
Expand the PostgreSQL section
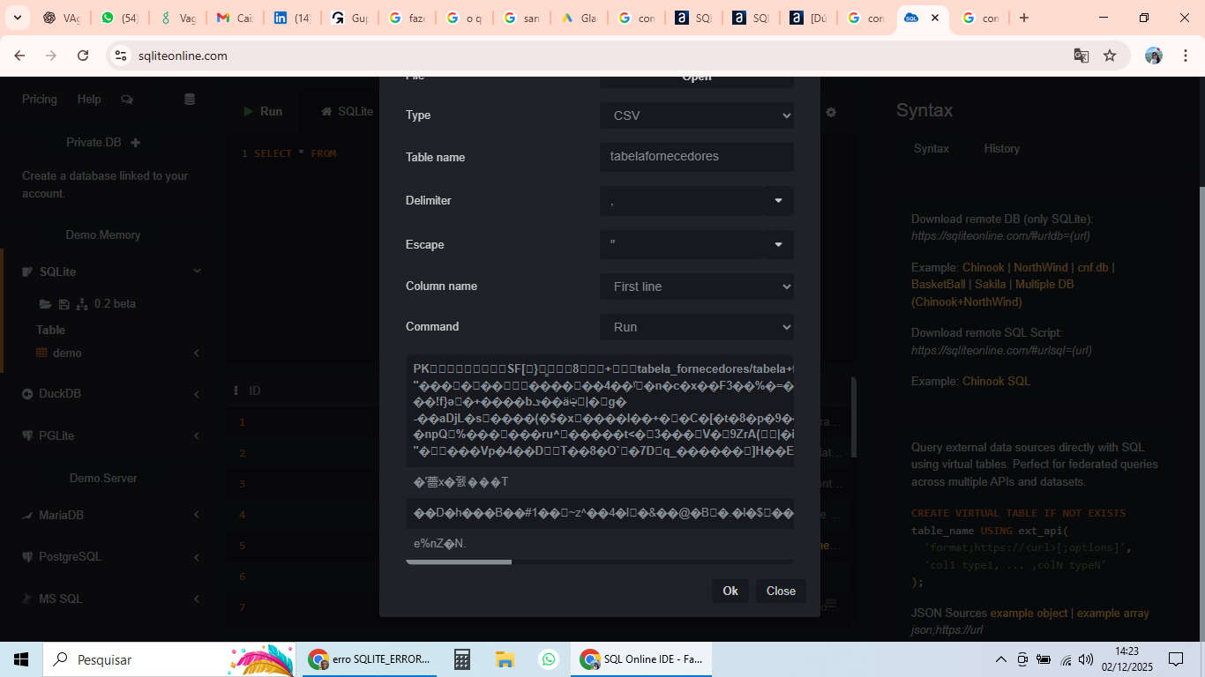coord(197,557)
